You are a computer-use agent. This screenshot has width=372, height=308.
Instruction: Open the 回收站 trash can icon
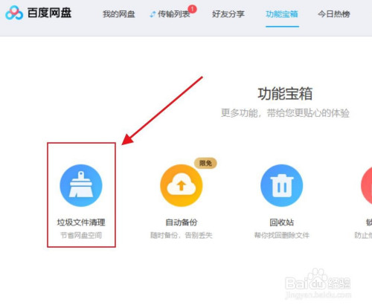pos(282,185)
